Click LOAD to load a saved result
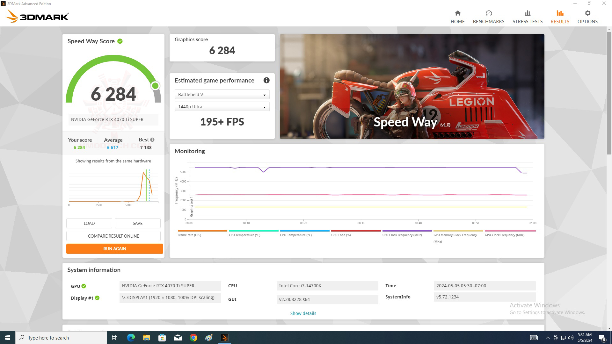The height and width of the screenshot is (344, 612). (89, 223)
